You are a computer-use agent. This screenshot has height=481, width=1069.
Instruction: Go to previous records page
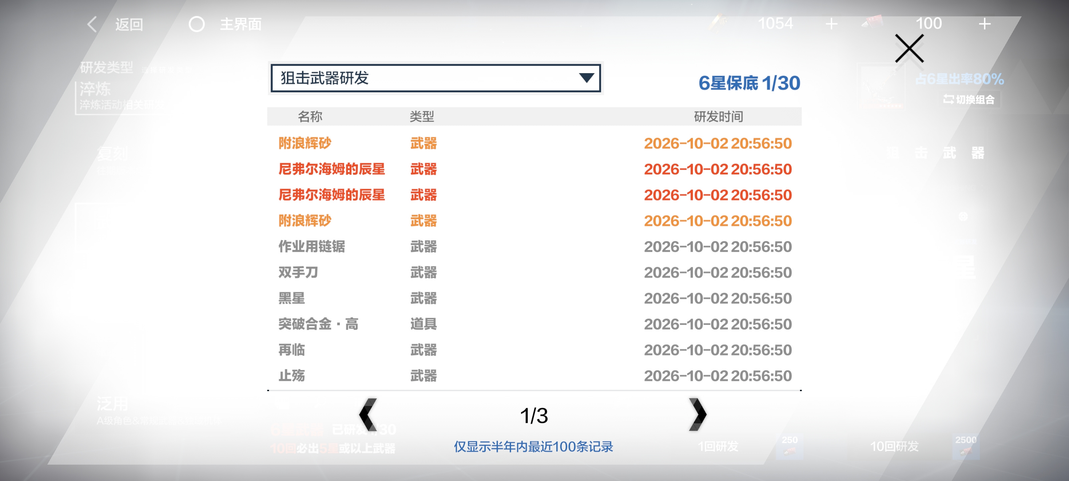(x=368, y=415)
